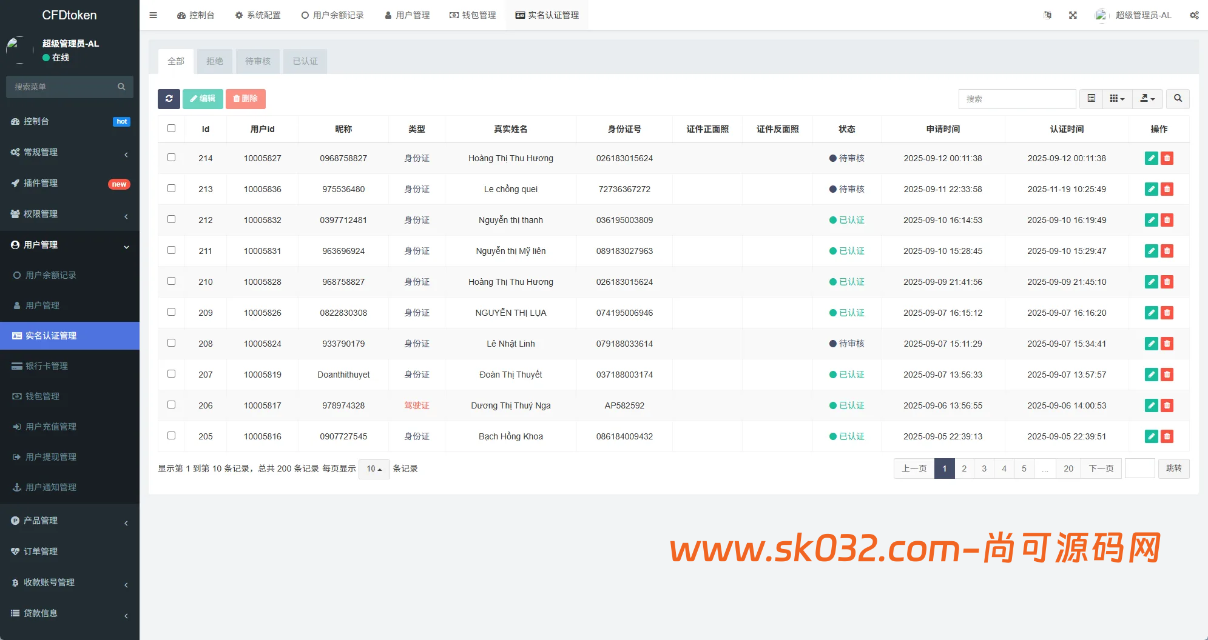Switch to 拒绝 filter tab
The height and width of the screenshot is (640, 1208).
[215, 61]
